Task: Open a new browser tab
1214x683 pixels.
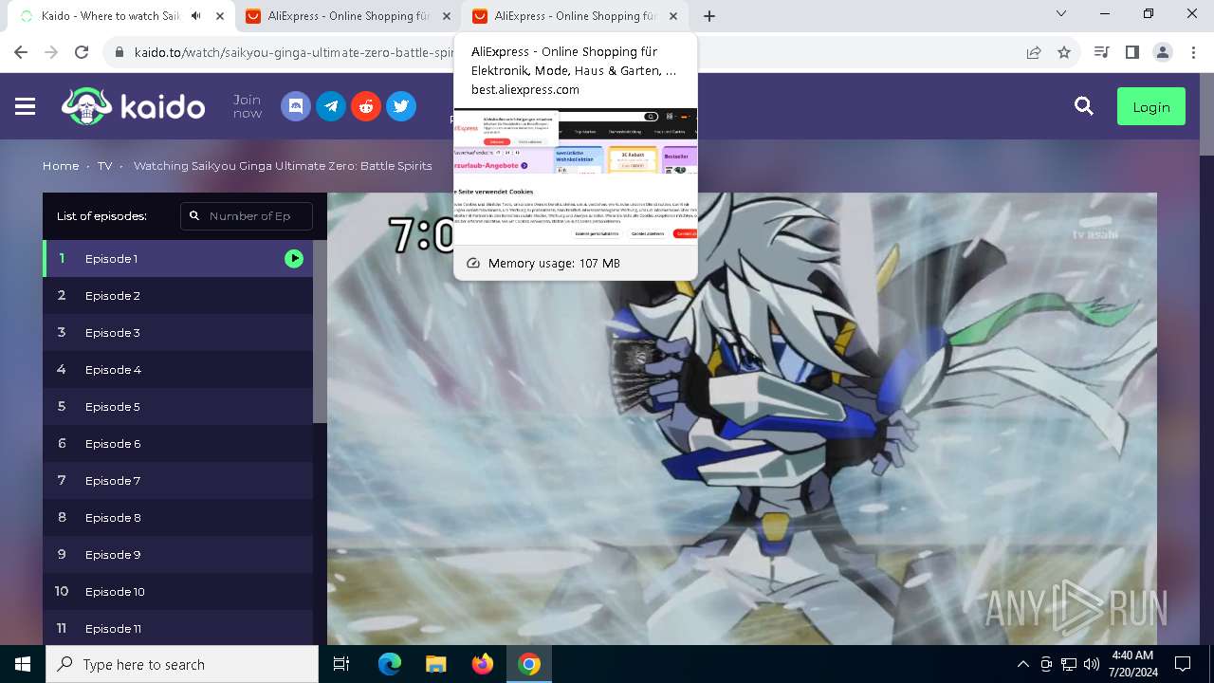Action: (x=709, y=16)
